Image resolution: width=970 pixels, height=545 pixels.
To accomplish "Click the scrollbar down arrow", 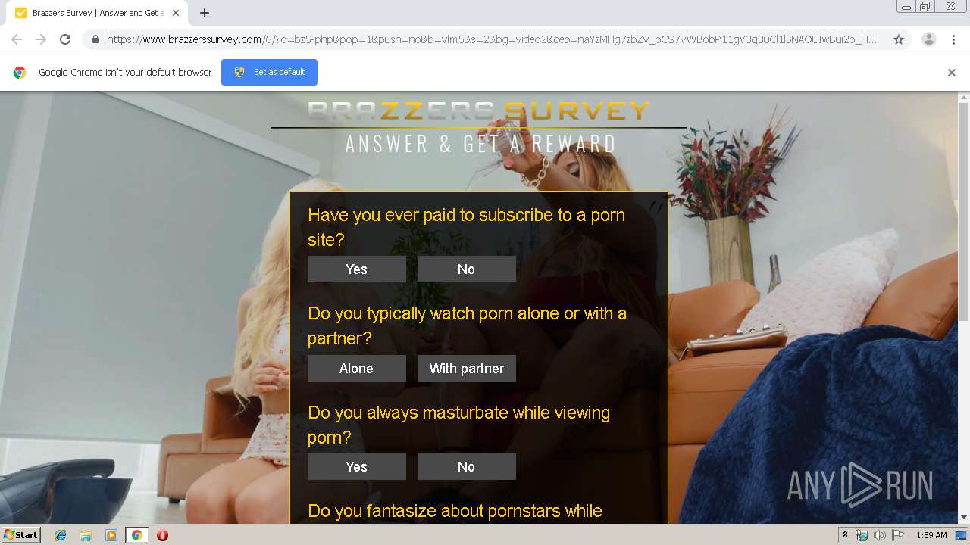I will coord(964,518).
